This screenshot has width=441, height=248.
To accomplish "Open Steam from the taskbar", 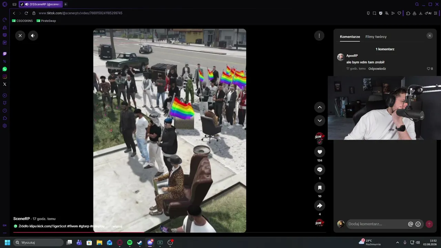I will point(140,242).
